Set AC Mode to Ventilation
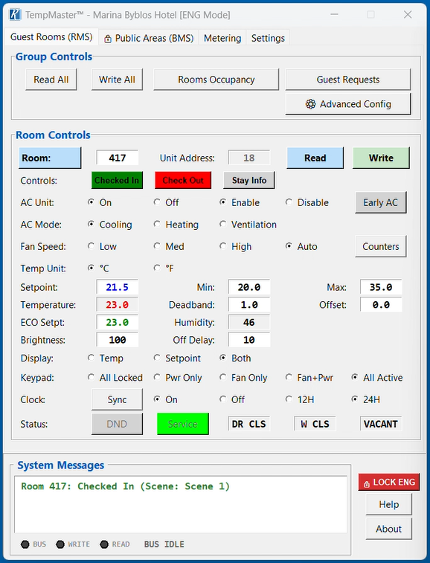The height and width of the screenshot is (563, 430). tap(248, 225)
